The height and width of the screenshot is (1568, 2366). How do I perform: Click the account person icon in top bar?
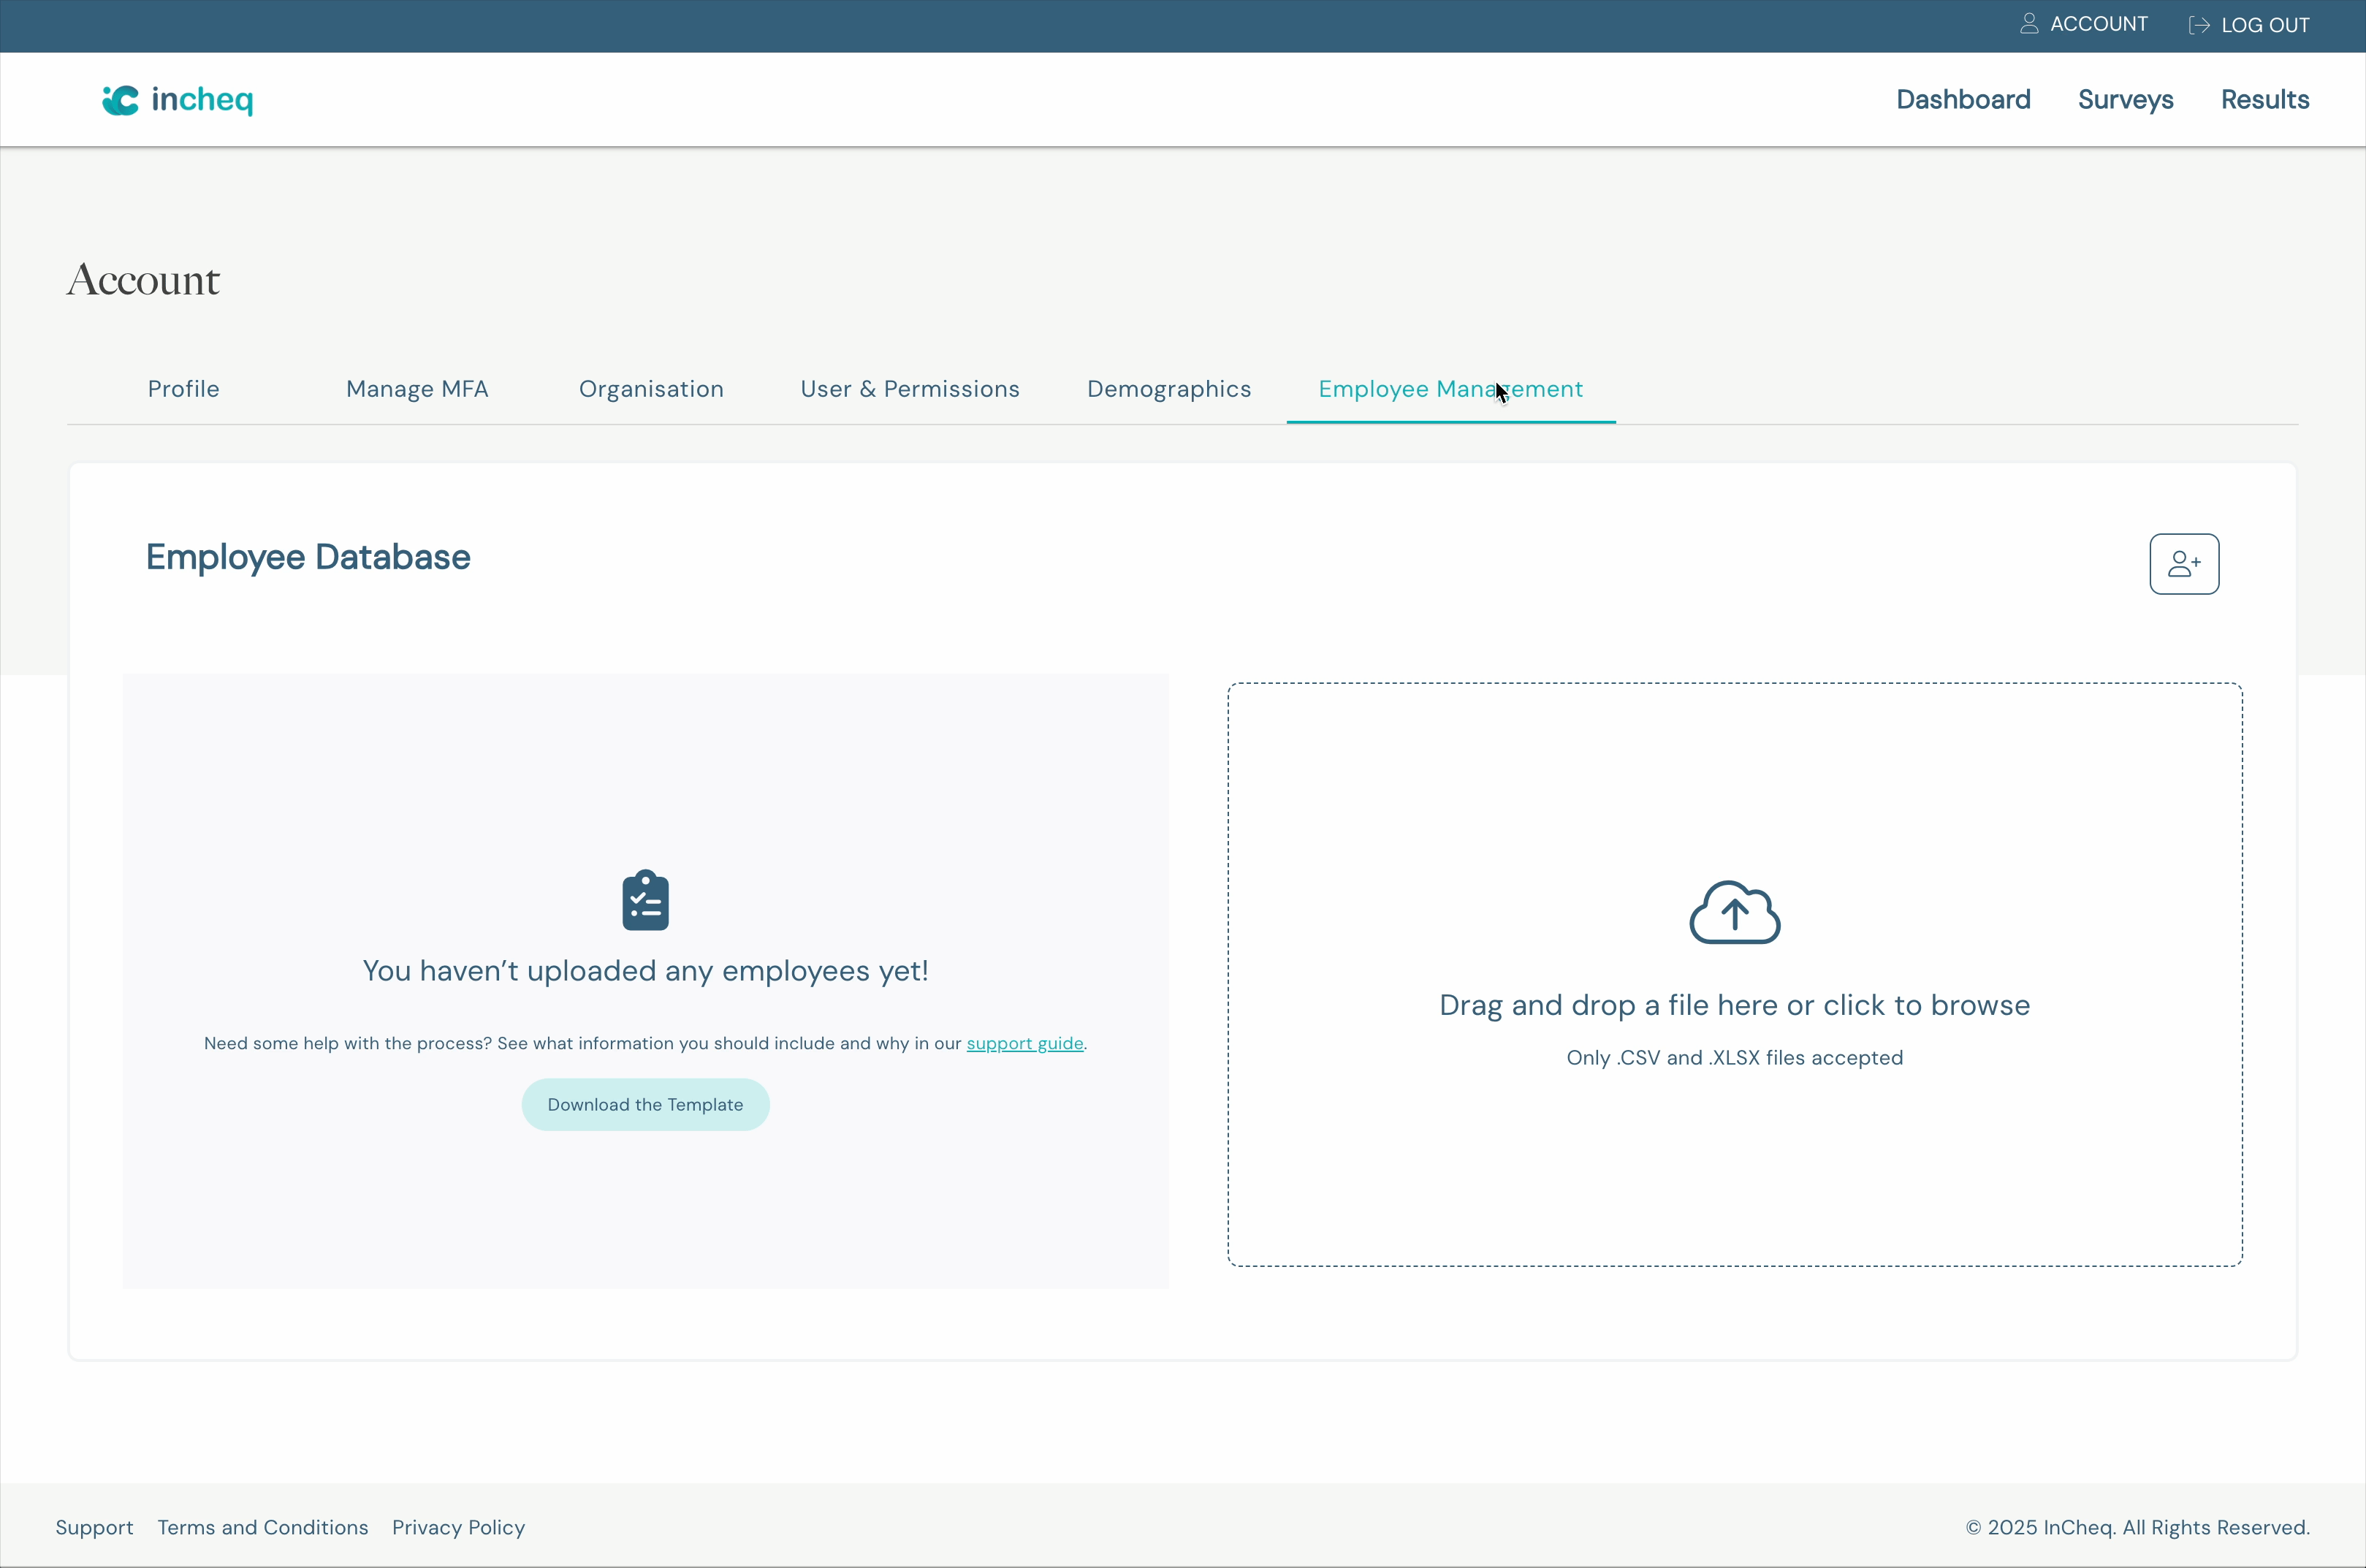(2029, 24)
